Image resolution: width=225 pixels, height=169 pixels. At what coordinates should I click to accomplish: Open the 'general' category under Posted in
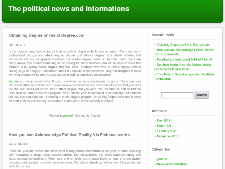[67, 116]
